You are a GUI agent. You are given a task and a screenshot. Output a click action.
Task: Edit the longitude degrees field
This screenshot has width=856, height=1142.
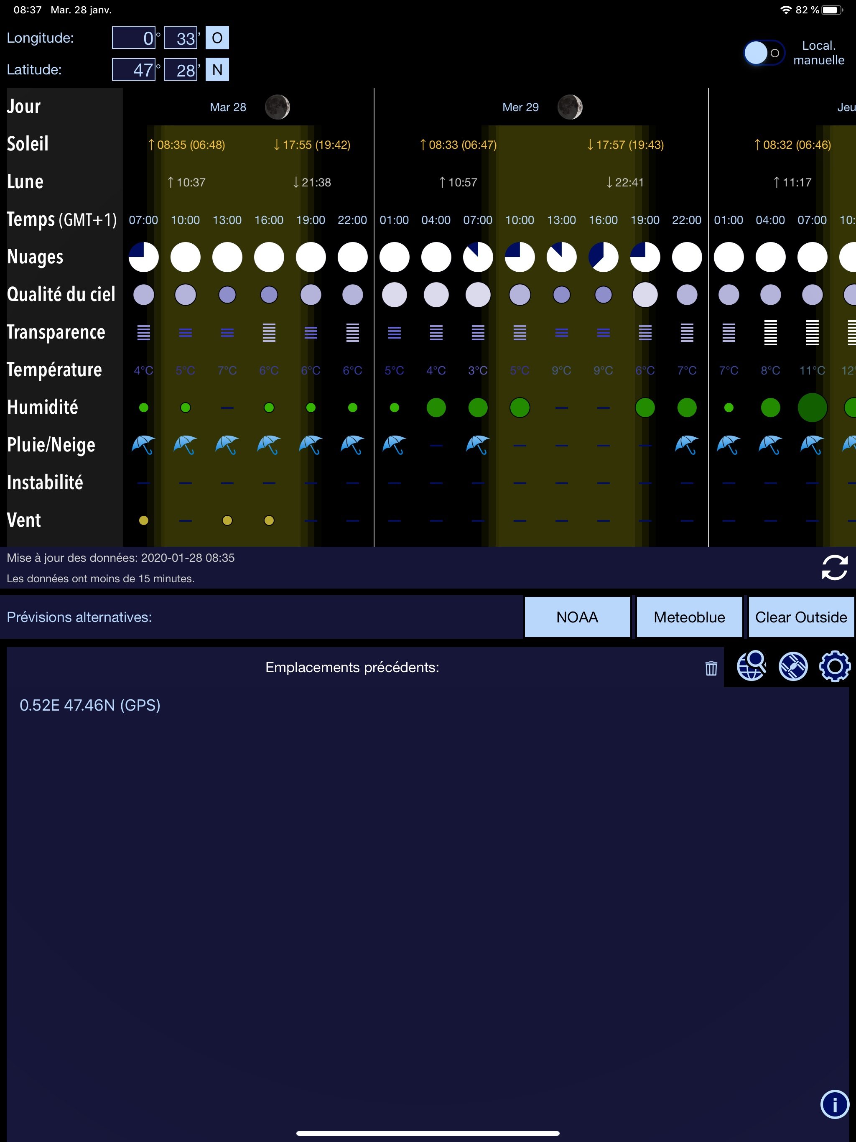coord(134,38)
